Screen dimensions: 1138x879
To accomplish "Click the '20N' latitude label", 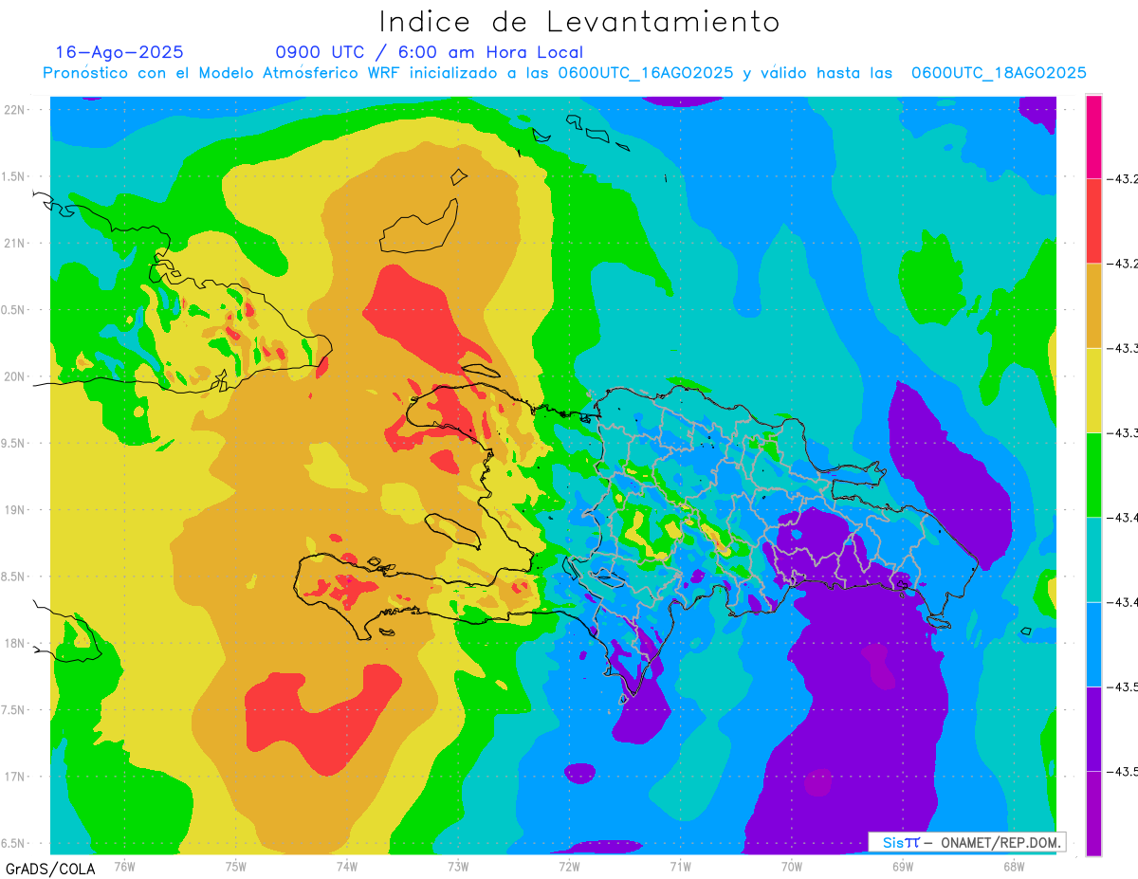I will 16,376.
